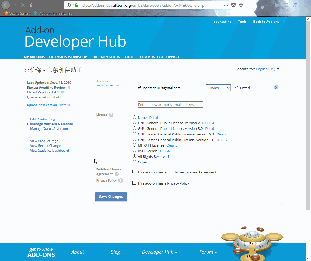Click the green padlock site security icon
This screenshot has height=261, width=311.
click(x=76, y=5)
